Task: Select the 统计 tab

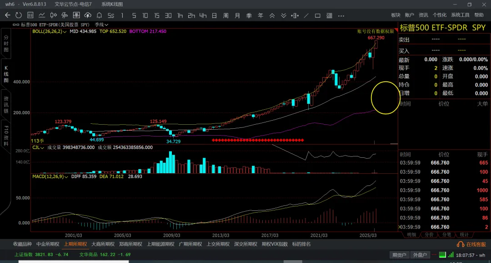Action: [x=464, y=234]
